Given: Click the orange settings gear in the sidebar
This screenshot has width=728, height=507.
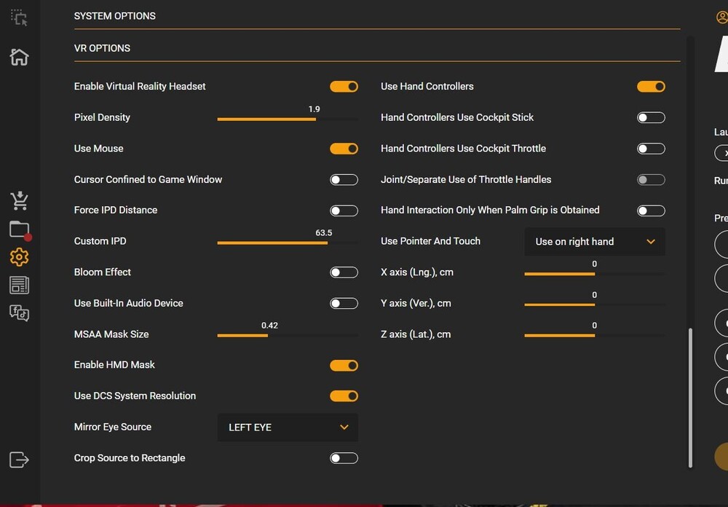Looking at the screenshot, I should coord(18,256).
